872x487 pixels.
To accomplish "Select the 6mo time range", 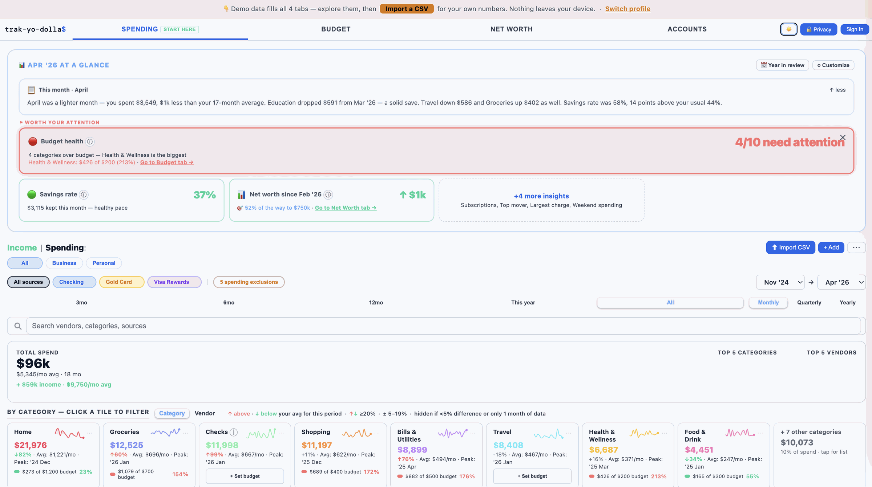I will pos(229,303).
